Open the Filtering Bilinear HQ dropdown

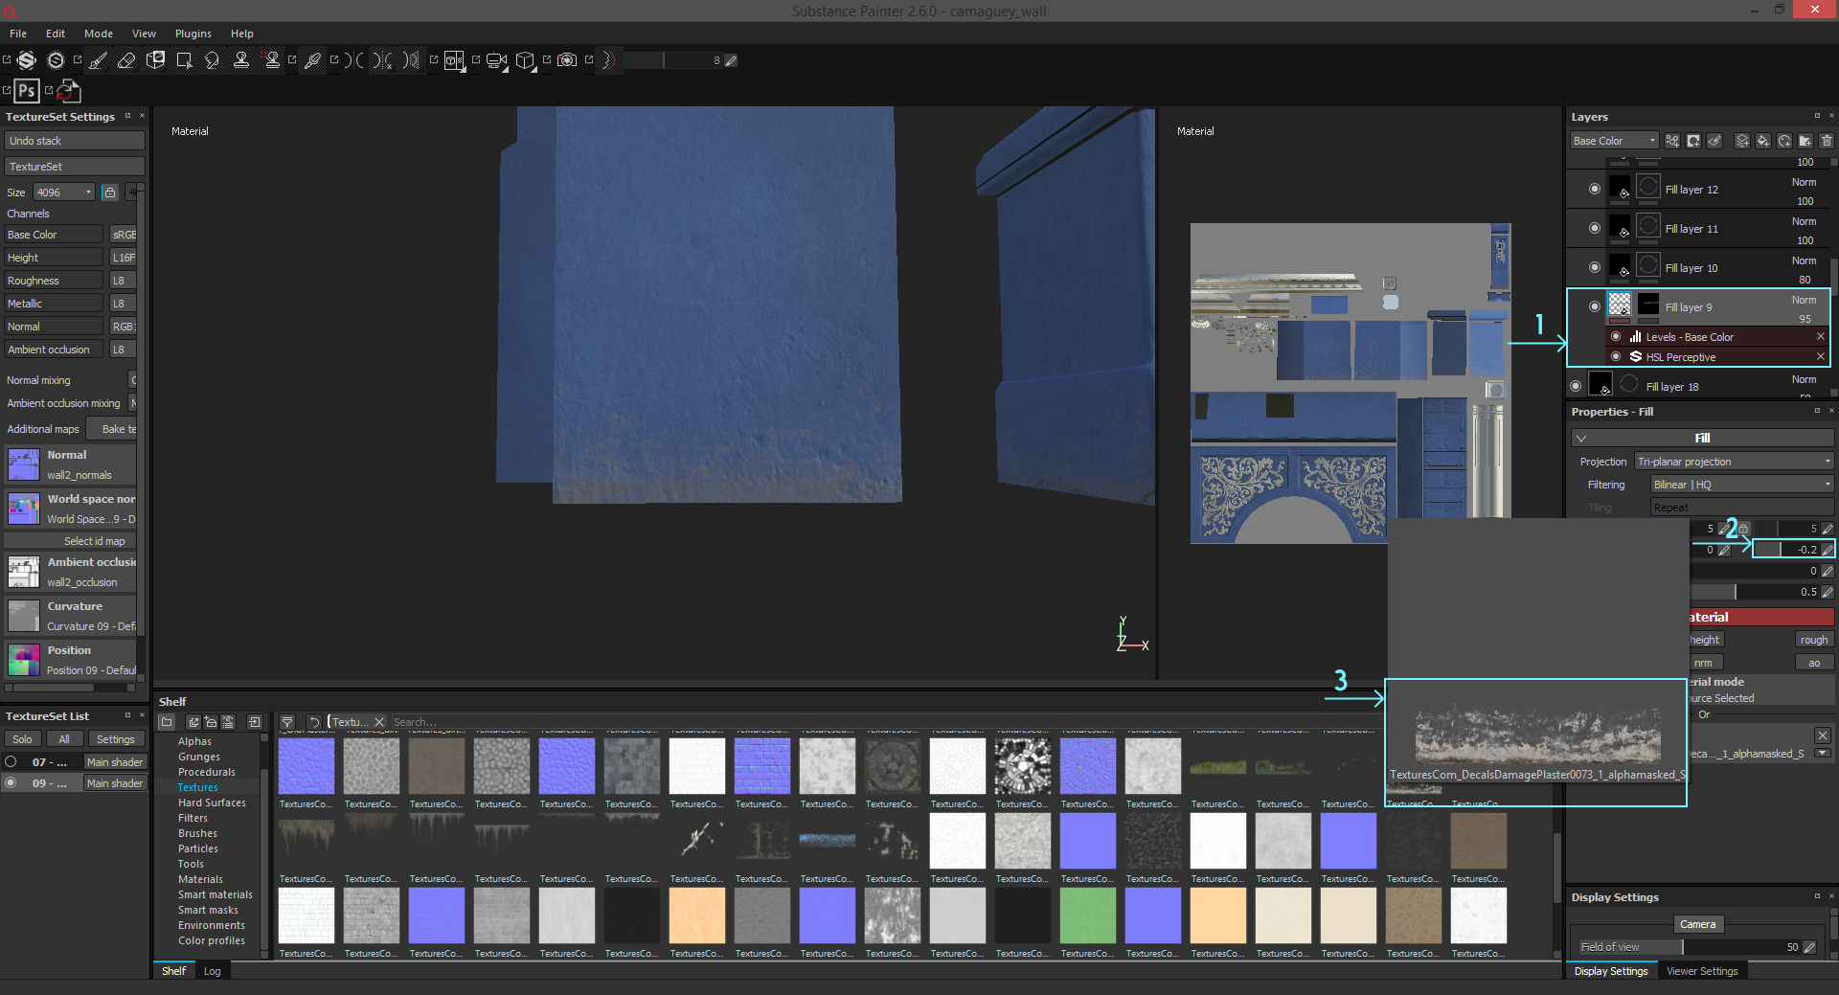pos(1742,485)
